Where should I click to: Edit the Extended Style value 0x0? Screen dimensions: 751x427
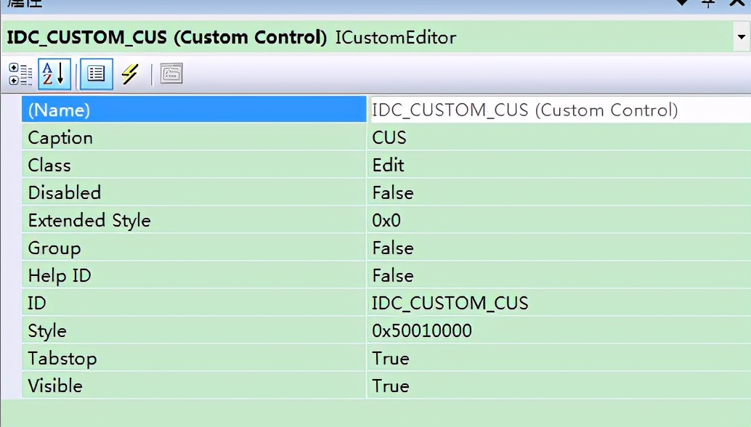point(386,221)
